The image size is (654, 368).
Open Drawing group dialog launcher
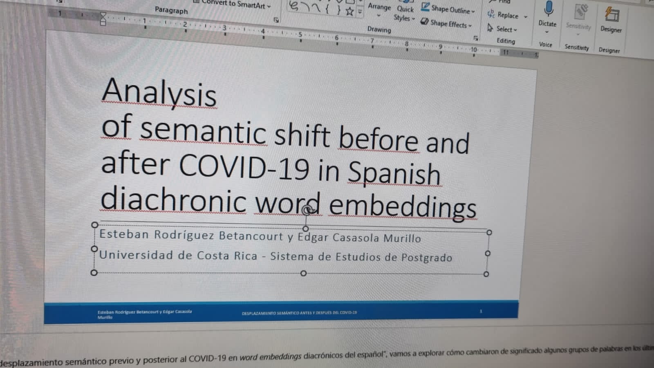point(476,38)
